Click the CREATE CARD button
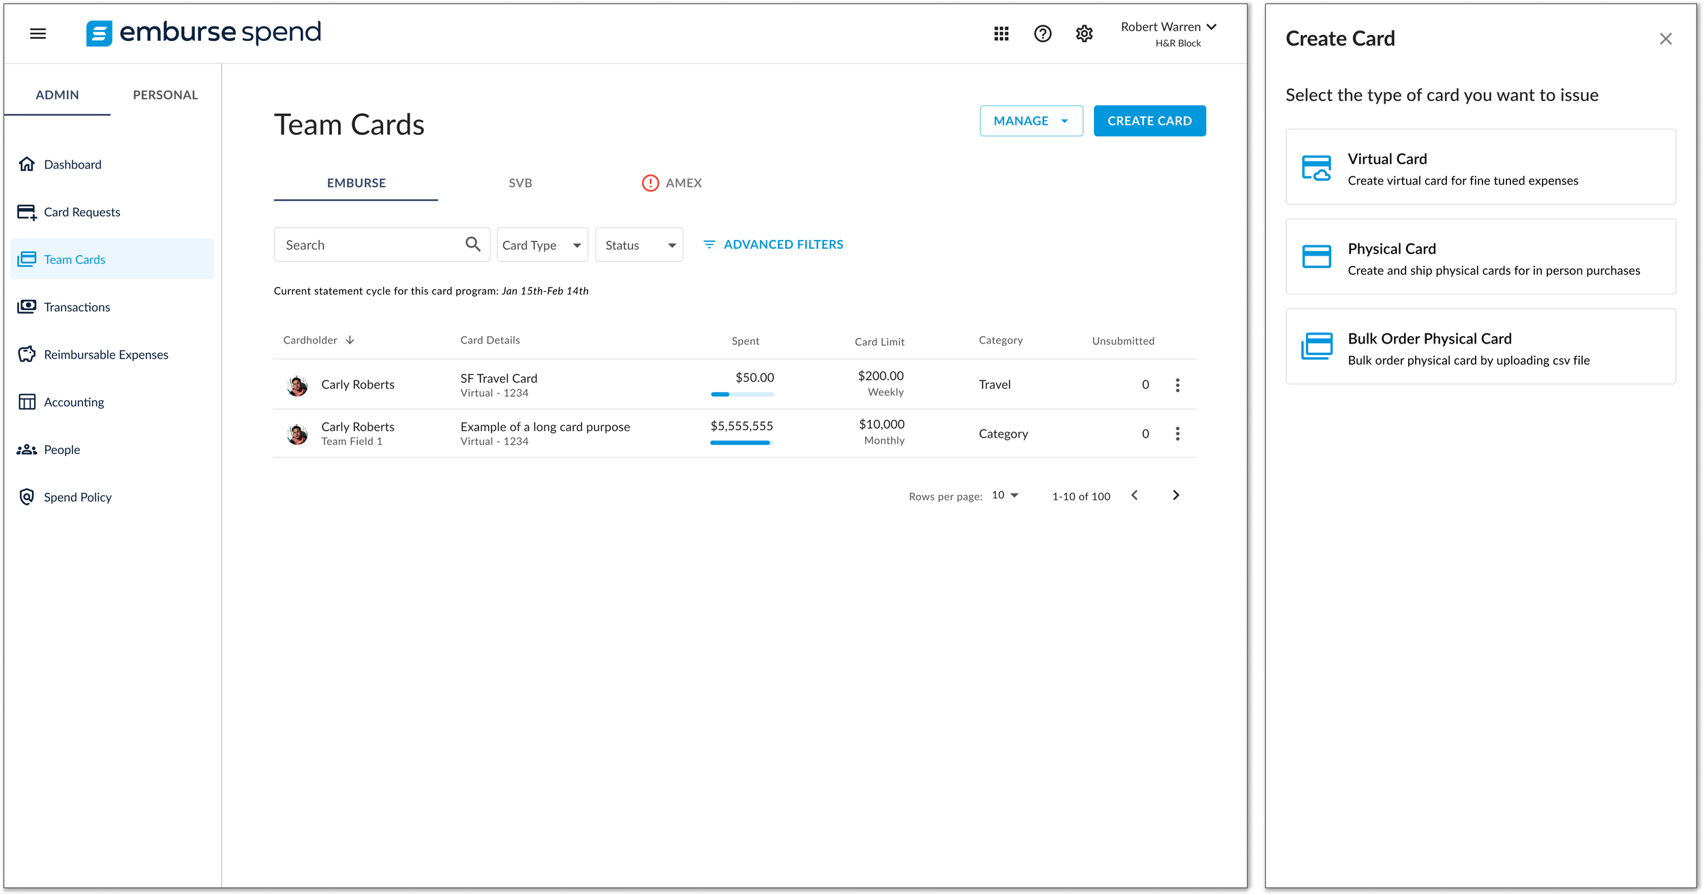This screenshot has width=1704, height=895. click(1149, 121)
